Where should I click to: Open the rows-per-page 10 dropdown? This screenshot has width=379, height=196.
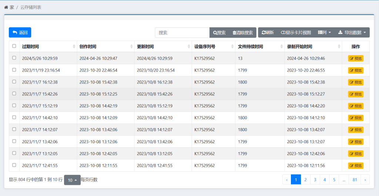click(x=72, y=180)
